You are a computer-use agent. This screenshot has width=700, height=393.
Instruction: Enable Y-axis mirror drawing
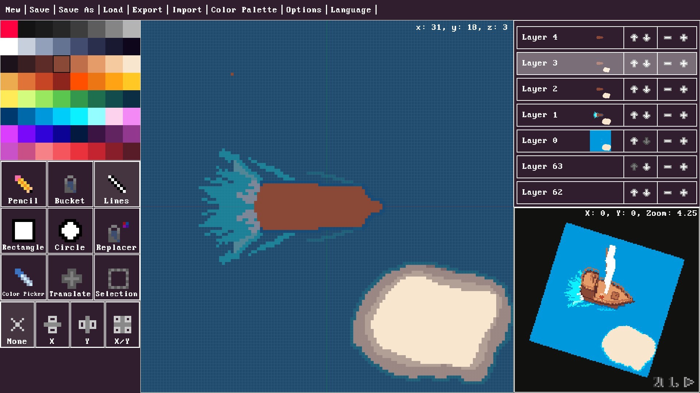click(87, 325)
